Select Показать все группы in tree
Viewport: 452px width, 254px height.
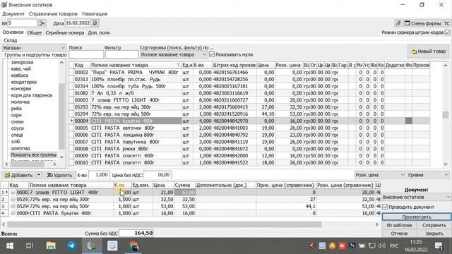click(33, 155)
